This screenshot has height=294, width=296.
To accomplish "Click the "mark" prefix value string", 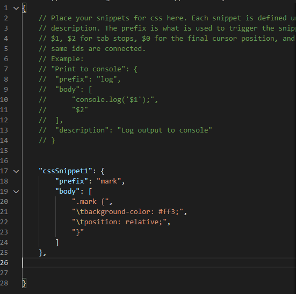I will pos(109,181).
